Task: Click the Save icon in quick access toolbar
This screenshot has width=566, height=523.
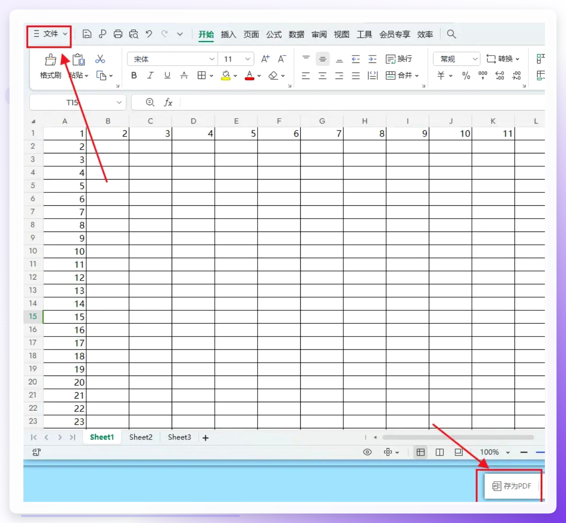Action: click(x=87, y=34)
